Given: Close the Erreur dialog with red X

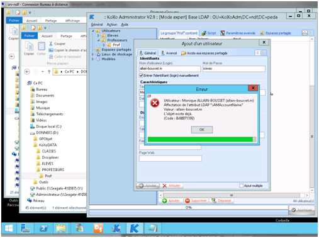Looking at the screenshot, I should pyautogui.click(x=253, y=88).
